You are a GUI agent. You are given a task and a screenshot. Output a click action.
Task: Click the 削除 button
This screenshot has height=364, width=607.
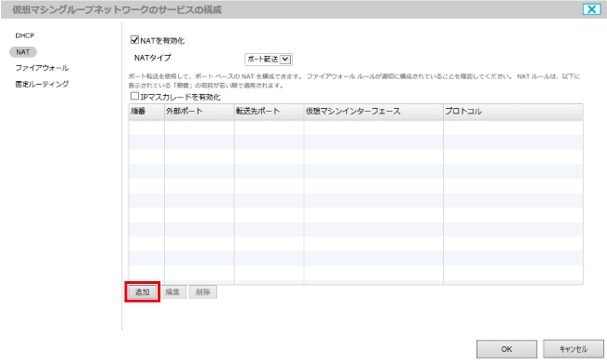203,291
